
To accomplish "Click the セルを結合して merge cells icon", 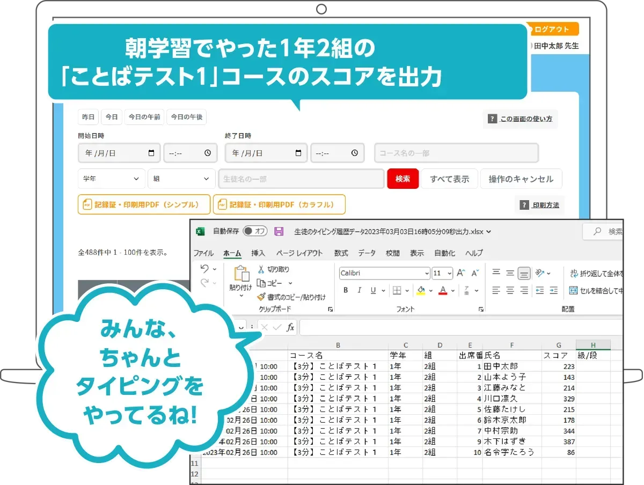I will (x=573, y=290).
